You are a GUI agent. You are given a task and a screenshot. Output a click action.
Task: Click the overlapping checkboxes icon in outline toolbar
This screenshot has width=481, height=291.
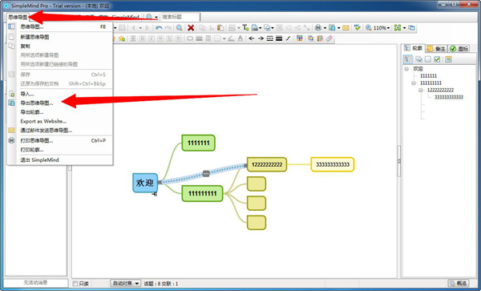(418, 59)
